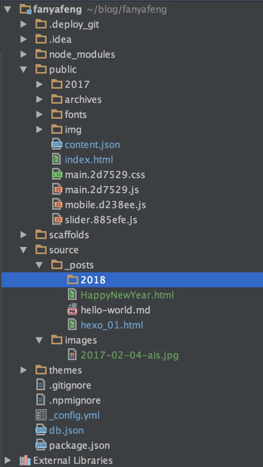Click the Markdown icon for hello-world.md

(73, 310)
